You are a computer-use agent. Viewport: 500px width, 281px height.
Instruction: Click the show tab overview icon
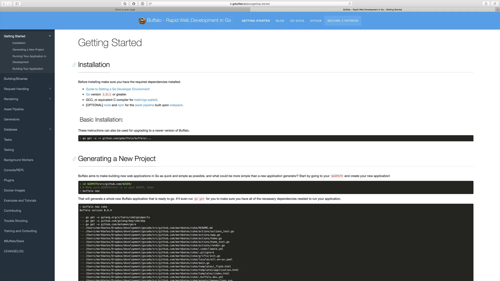[495, 4]
